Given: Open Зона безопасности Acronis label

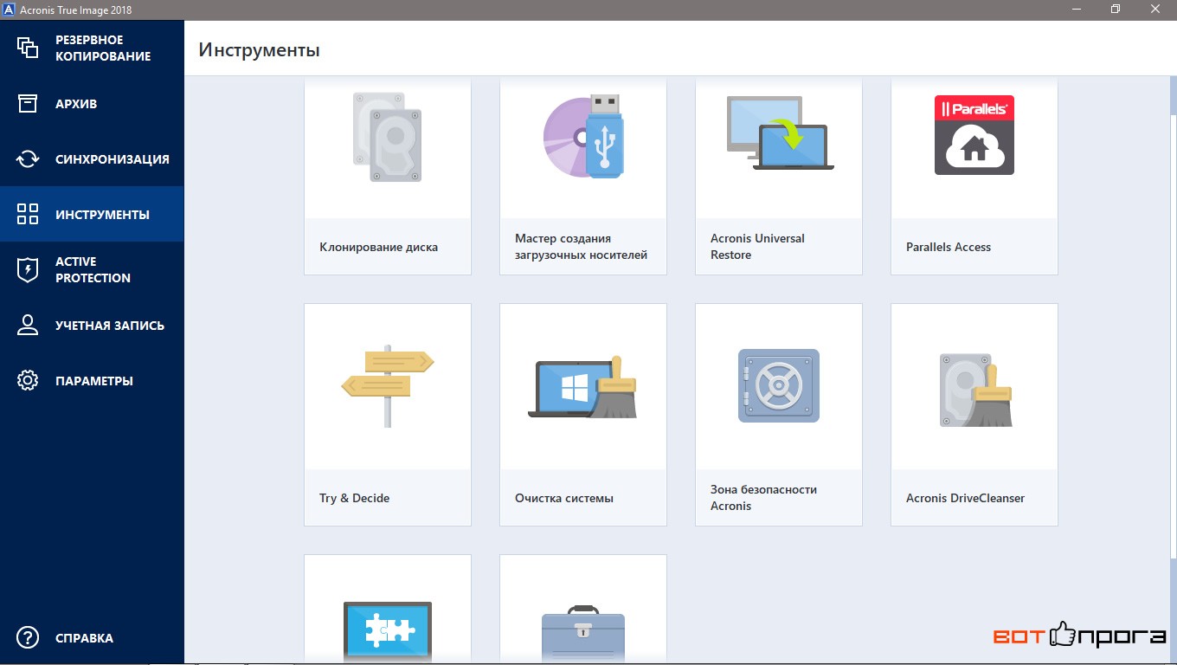Looking at the screenshot, I should pyautogui.click(x=763, y=498).
